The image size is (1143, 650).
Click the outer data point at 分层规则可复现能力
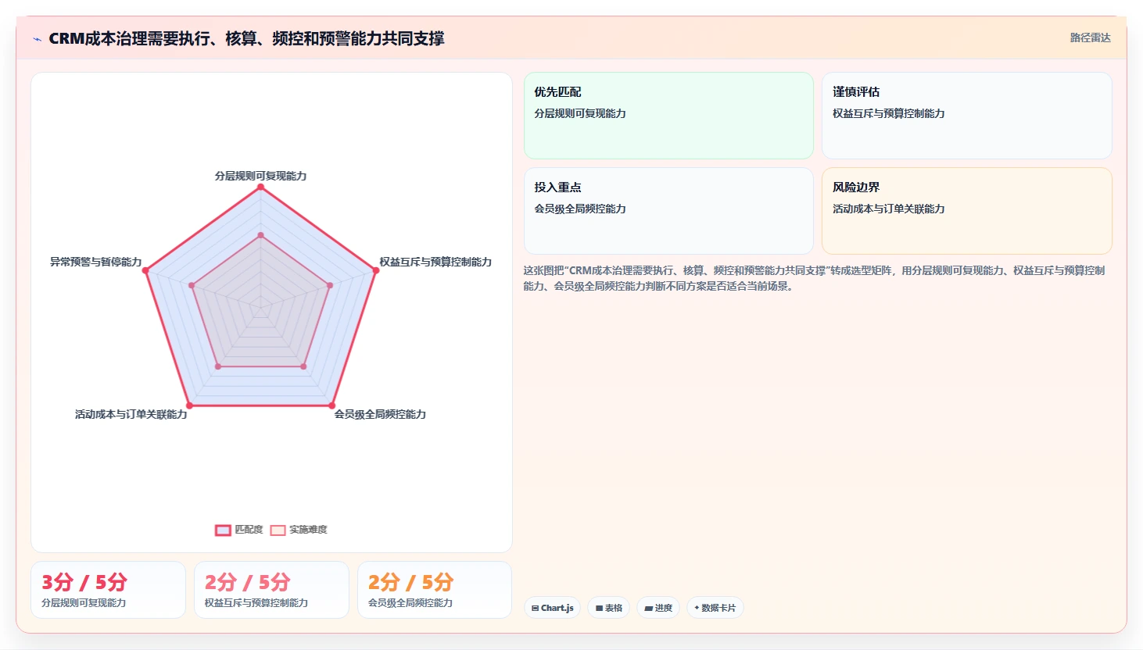click(260, 187)
